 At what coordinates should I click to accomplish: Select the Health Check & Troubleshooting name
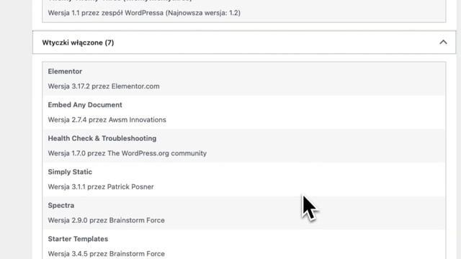click(102, 138)
